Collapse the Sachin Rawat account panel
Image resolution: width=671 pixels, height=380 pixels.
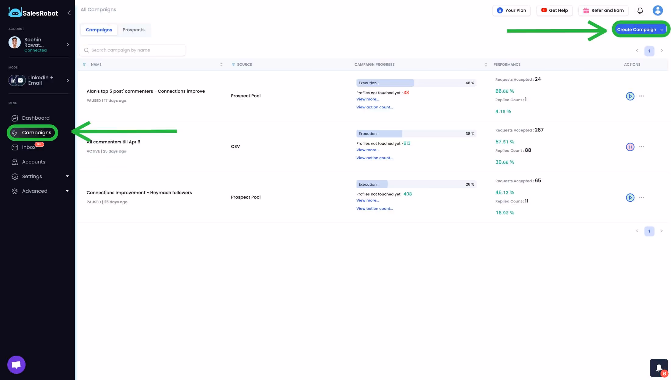(68, 44)
